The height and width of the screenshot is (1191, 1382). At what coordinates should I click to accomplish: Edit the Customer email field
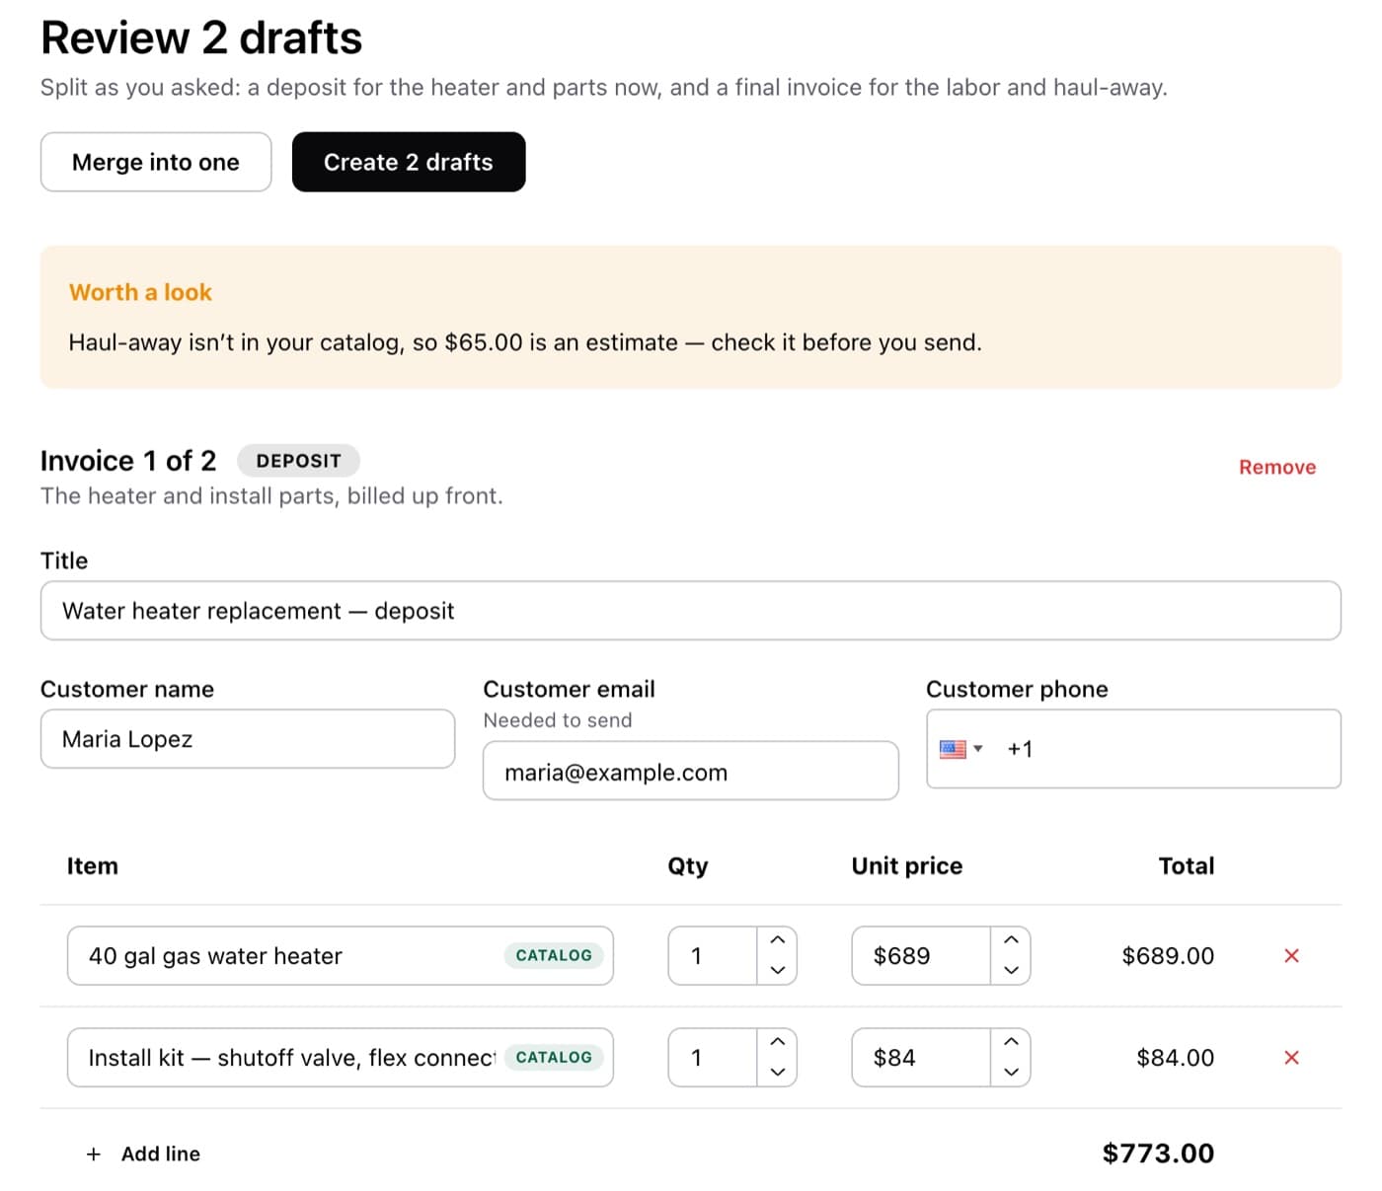click(691, 771)
